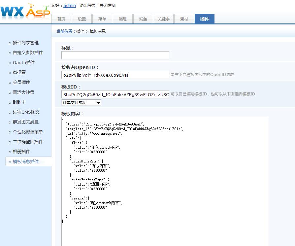This screenshot has width=295, height=246.
Task: Click the "orderProductName" key line
Action: 89,180
